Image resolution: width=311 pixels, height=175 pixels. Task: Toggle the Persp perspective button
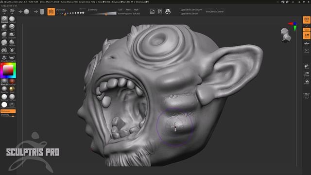point(307,20)
